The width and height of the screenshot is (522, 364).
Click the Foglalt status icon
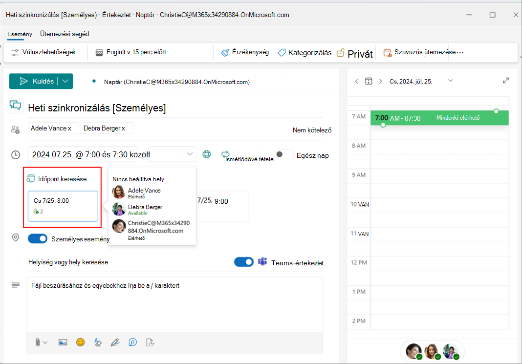point(99,53)
